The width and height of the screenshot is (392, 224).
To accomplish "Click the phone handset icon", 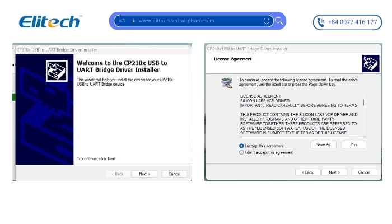I will point(321,22).
